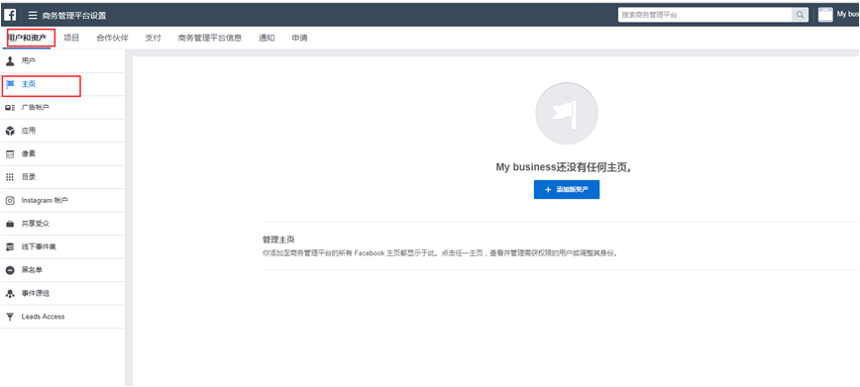Click the 广告帐户 icon in sidebar
This screenshot has width=860, height=387.
[x=10, y=108]
